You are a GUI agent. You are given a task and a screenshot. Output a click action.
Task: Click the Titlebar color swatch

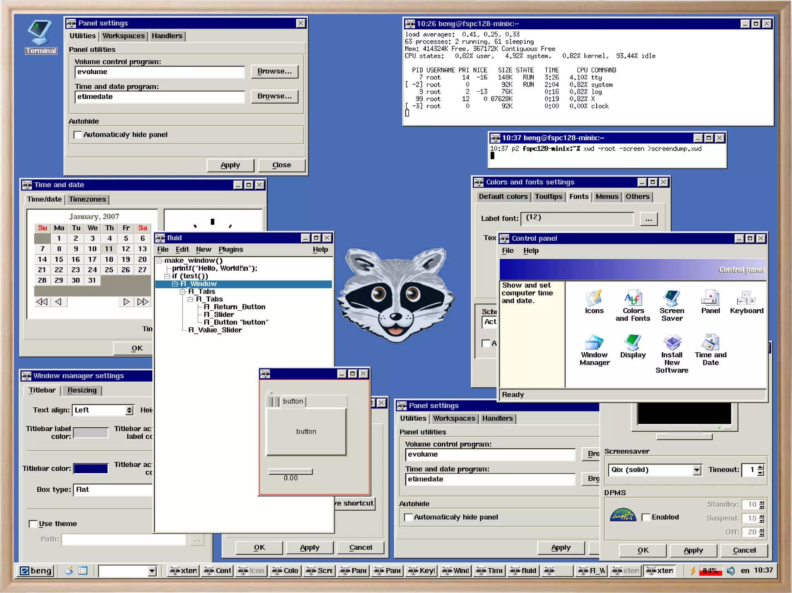(x=90, y=469)
